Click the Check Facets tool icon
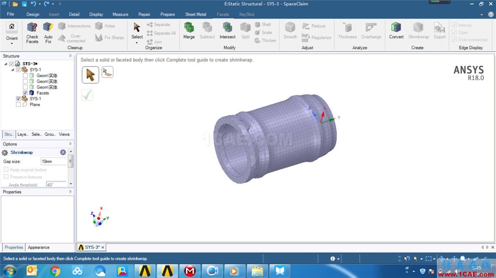The image size is (496, 278). point(32,28)
